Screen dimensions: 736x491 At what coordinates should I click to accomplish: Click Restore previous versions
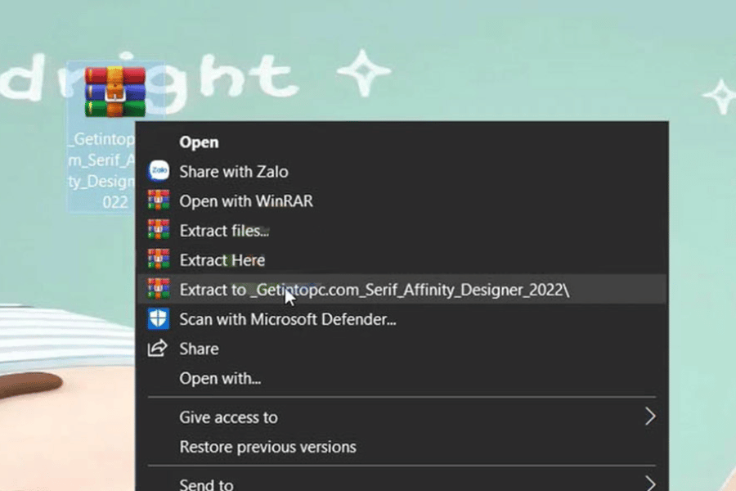click(267, 448)
